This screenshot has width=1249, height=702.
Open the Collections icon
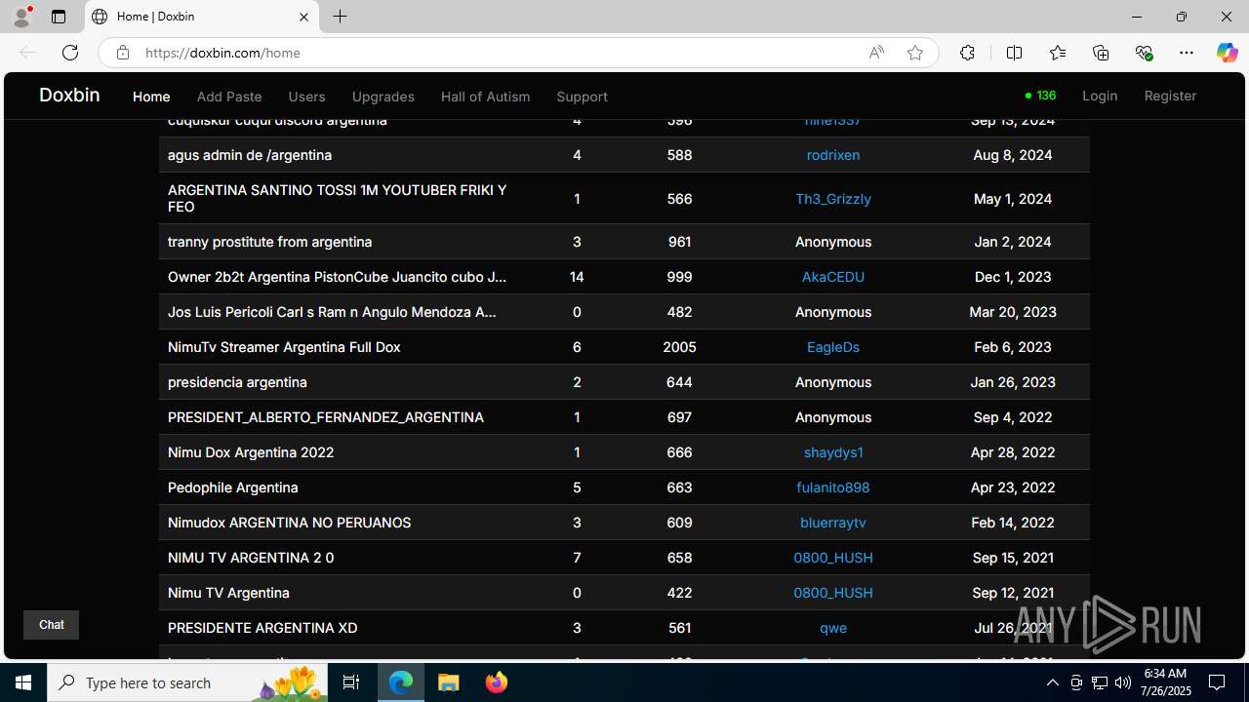click(x=1101, y=53)
